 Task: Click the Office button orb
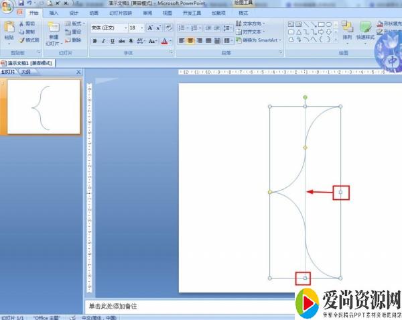coord(7,5)
